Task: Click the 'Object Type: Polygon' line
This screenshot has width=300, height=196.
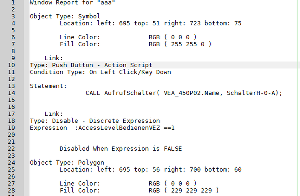Action: [x=67, y=163]
